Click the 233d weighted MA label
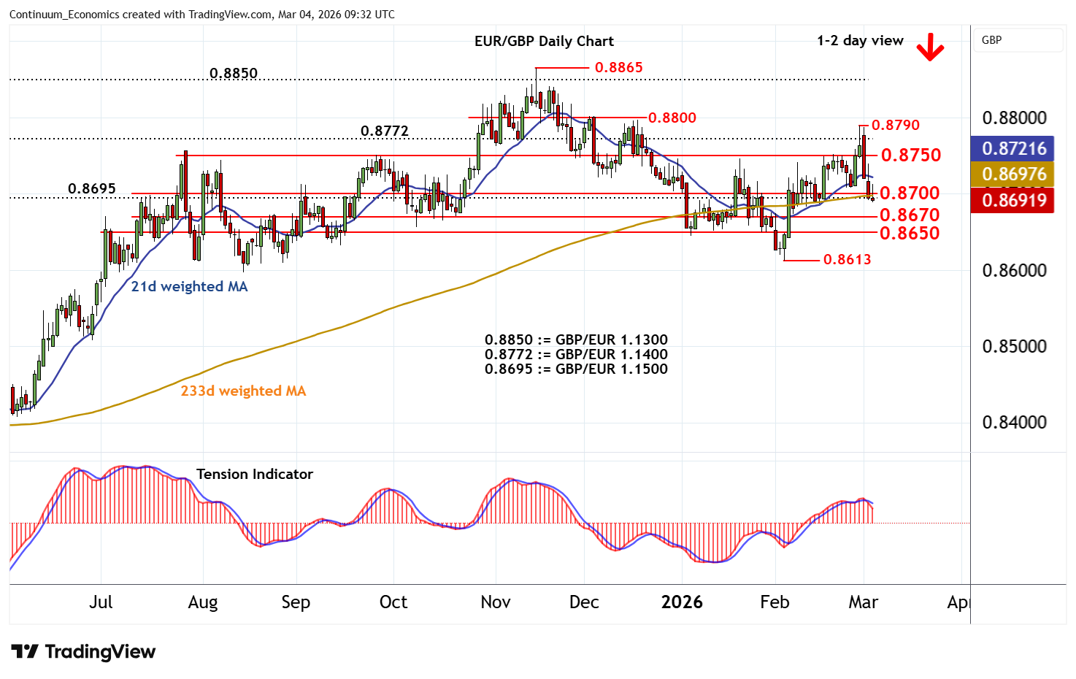Image resolution: width=1076 pixels, height=679 pixels. [243, 391]
